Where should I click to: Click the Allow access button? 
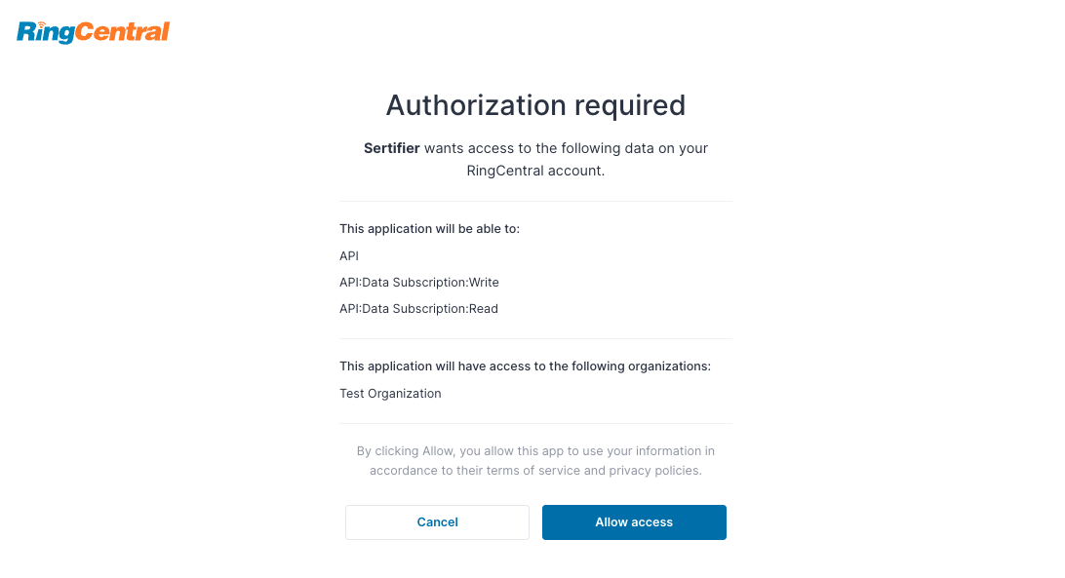pyautogui.click(x=634, y=522)
